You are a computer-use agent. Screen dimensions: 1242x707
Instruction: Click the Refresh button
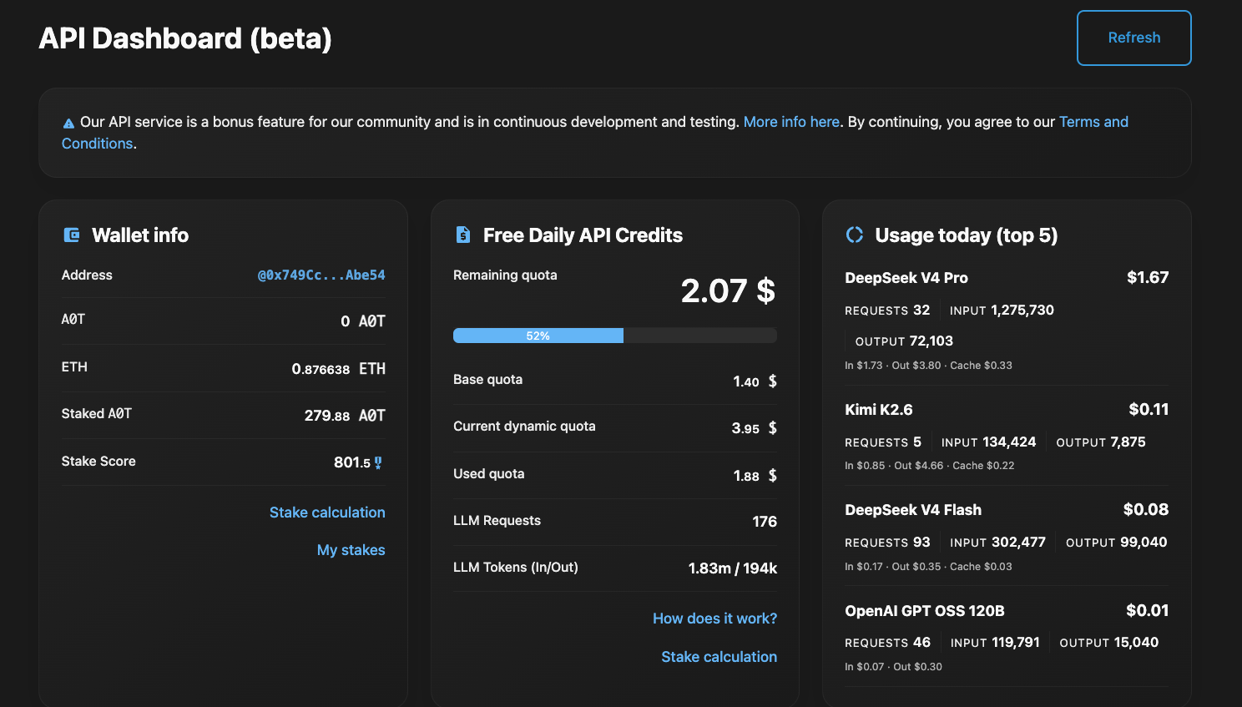[x=1133, y=38]
